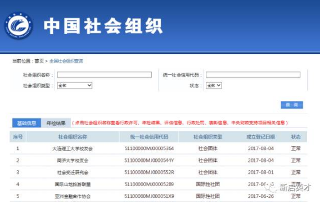320x203 pixels.
Task: Open 全国社会组织查询 breadcrumb link
Action: pyautogui.click(x=66, y=61)
